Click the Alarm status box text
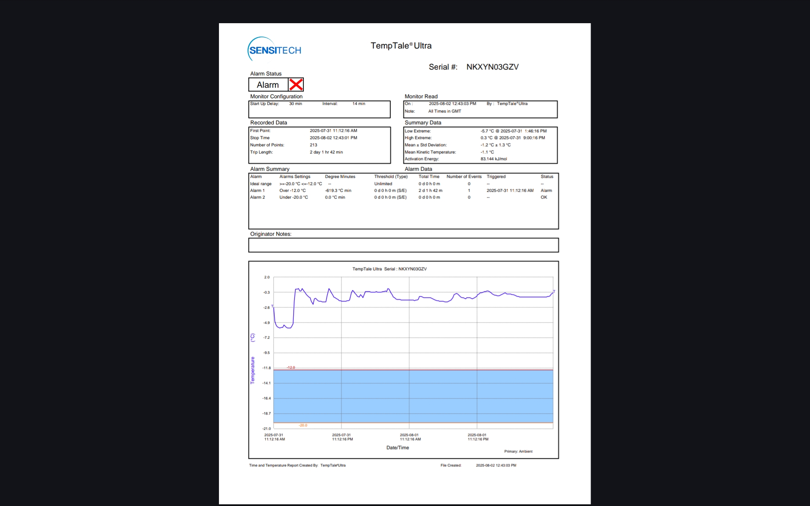810x506 pixels. click(268, 85)
